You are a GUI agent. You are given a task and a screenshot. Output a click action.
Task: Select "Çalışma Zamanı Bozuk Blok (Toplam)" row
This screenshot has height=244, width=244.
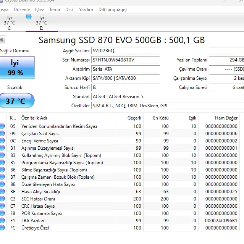(120, 177)
